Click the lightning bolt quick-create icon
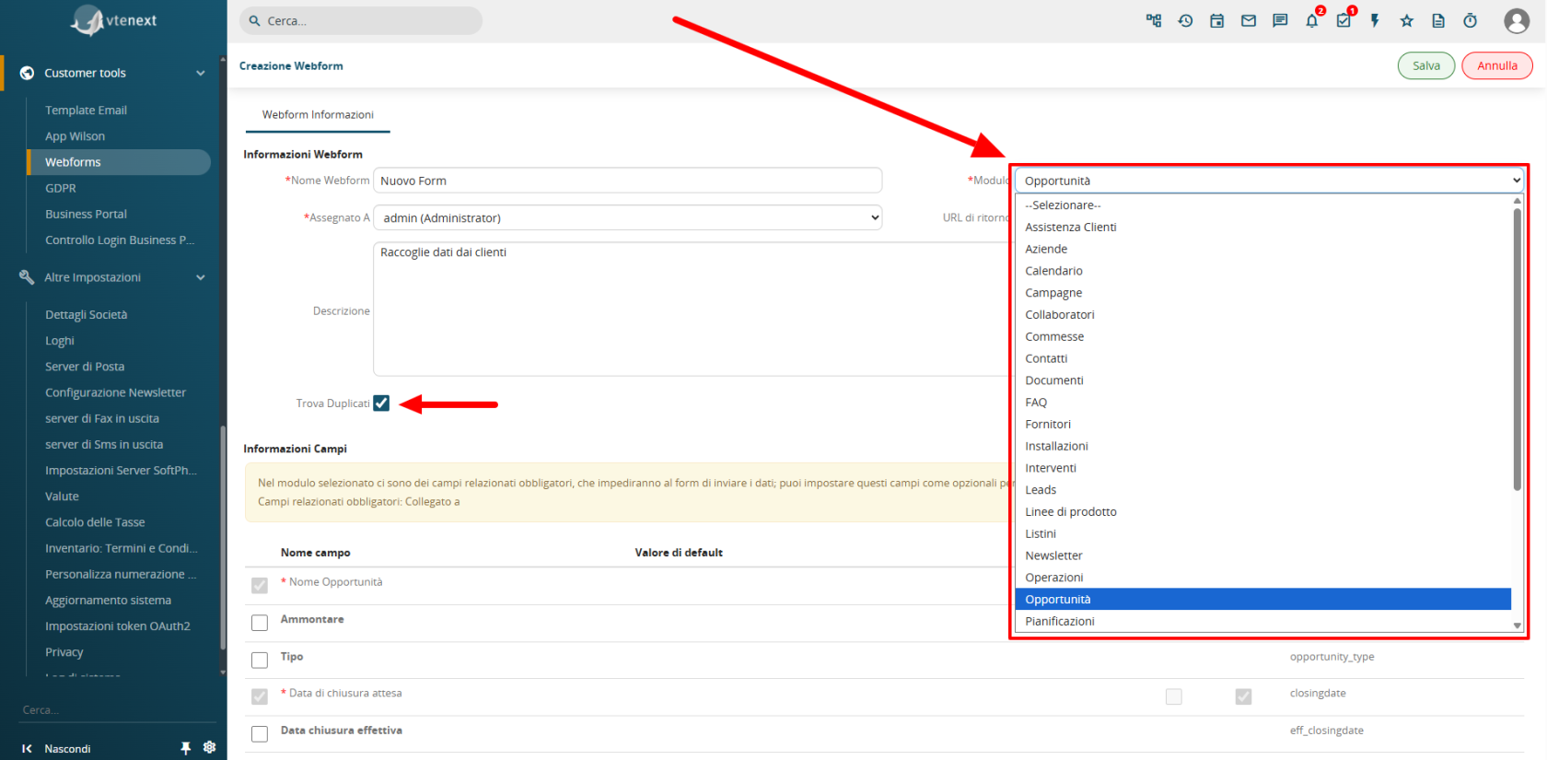The image size is (1547, 760). (1375, 20)
